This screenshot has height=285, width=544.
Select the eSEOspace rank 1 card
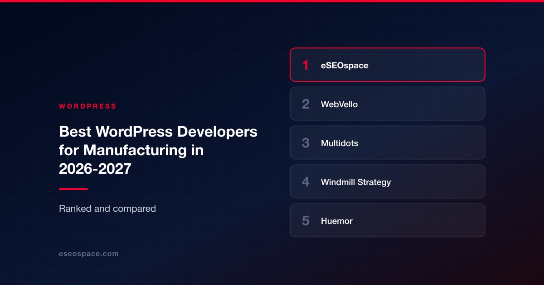(388, 65)
